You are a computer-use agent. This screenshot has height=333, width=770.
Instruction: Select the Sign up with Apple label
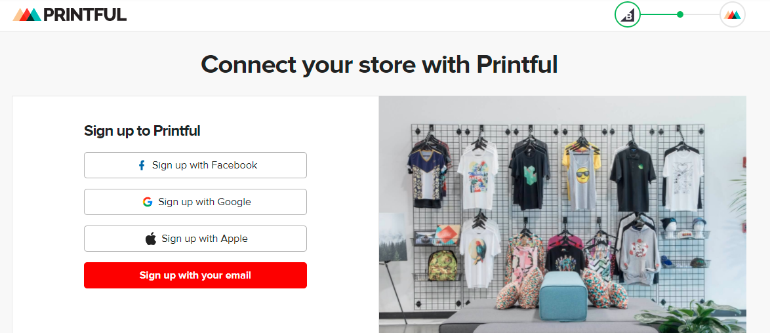tap(205, 239)
